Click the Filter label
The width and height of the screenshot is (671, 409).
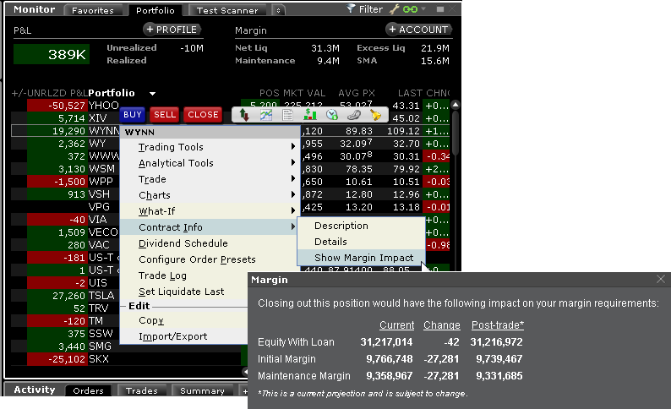click(371, 9)
